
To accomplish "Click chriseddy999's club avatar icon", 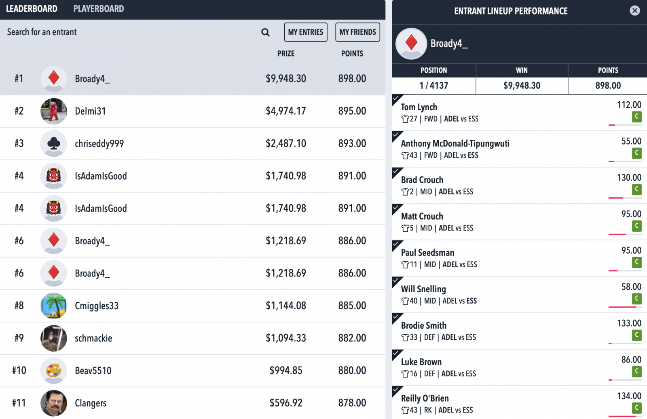I will [x=54, y=143].
